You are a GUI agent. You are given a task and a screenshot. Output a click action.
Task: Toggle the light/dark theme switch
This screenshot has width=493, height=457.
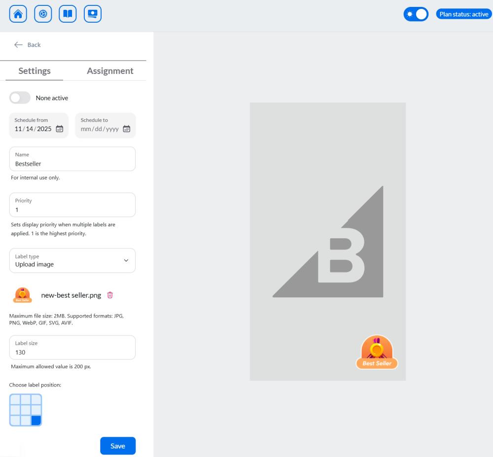[x=416, y=14]
